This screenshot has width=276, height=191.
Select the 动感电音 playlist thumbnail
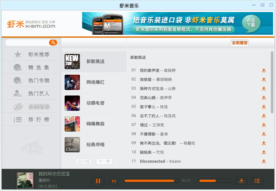pos(72,103)
